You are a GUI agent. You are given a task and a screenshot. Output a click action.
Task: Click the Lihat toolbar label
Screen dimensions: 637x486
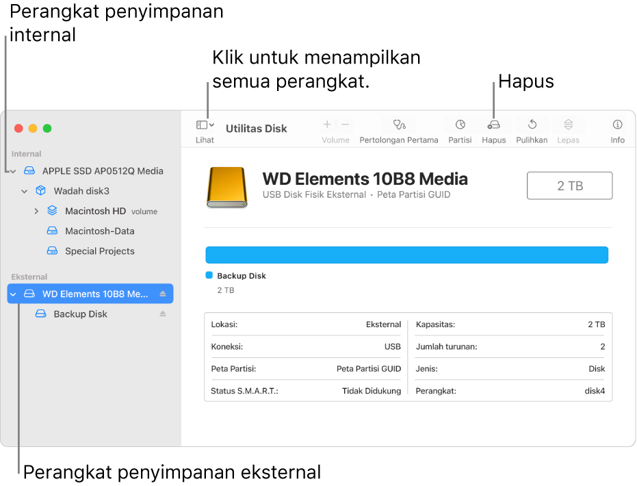click(x=205, y=140)
